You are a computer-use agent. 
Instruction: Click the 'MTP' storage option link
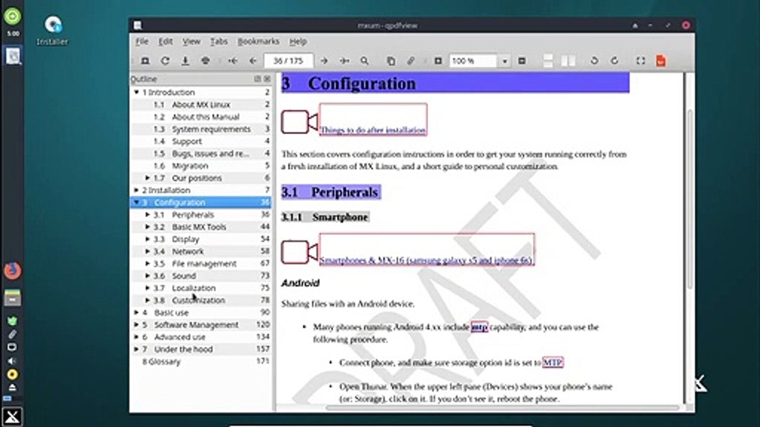(552, 362)
